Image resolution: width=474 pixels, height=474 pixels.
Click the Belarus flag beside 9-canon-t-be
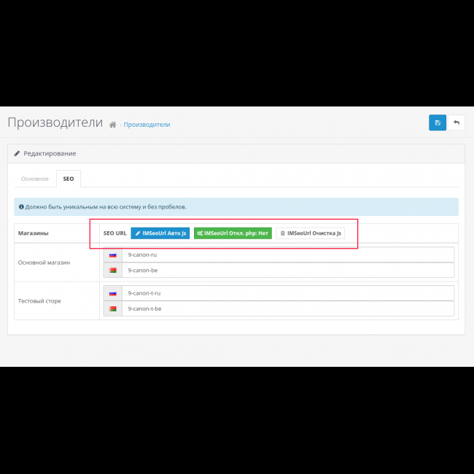pyautogui.click(x=112, y=308)
